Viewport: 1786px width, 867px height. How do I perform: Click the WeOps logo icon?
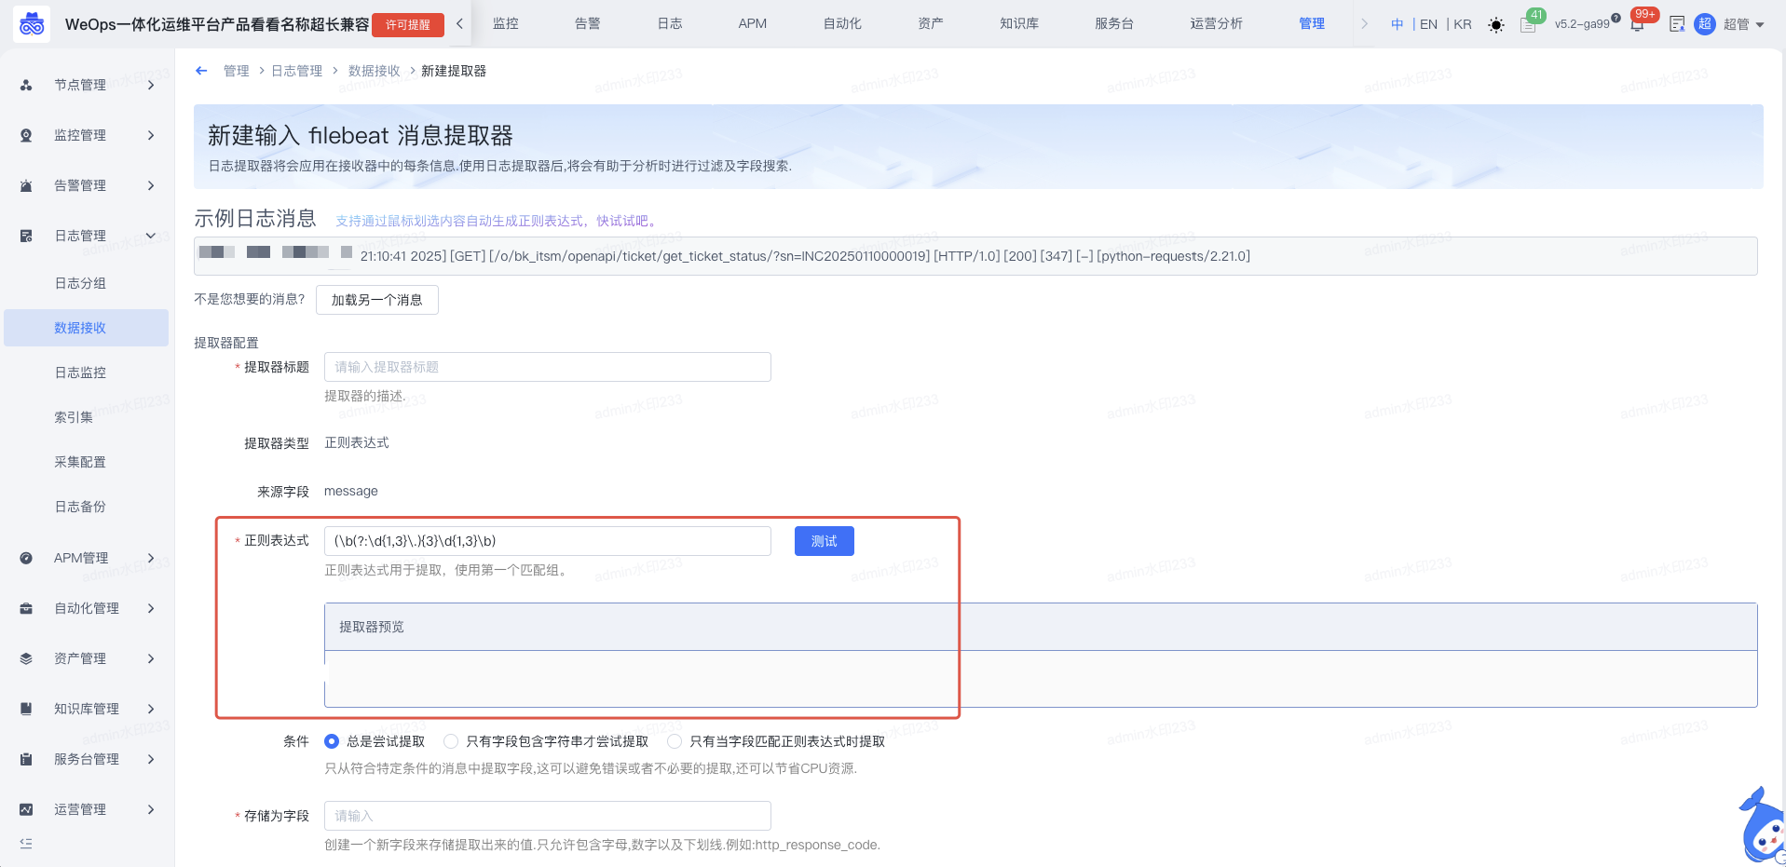click(32, 24)
